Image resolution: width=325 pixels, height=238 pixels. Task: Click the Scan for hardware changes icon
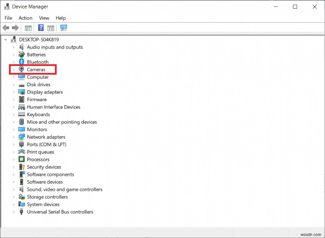63,28
